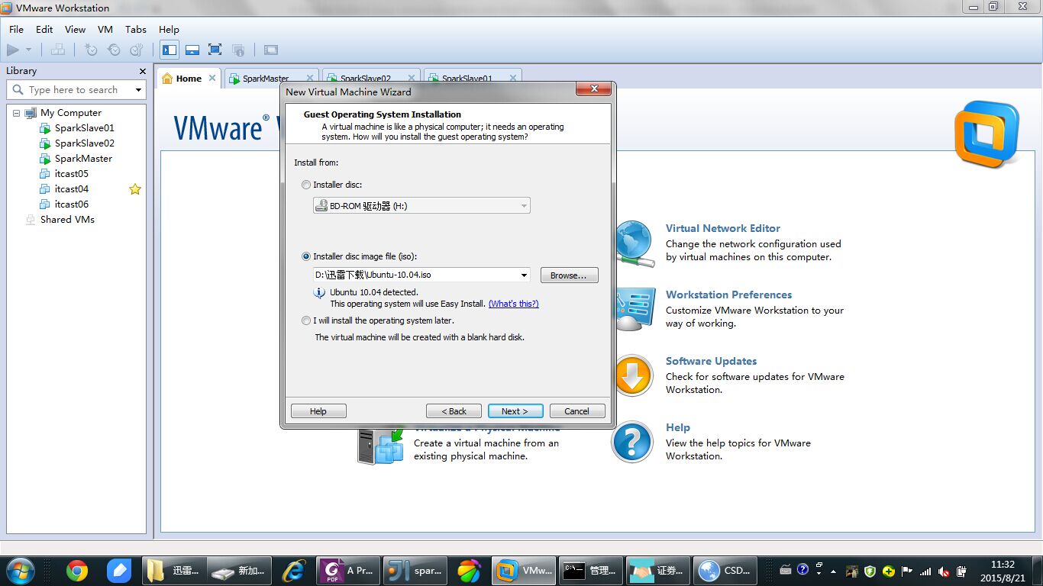Open the power options arrow beside play button
The image size is (1043, 586).
tap(29, 50)
